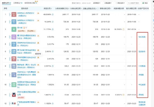Switch to equity change history tab (10)

31,3
